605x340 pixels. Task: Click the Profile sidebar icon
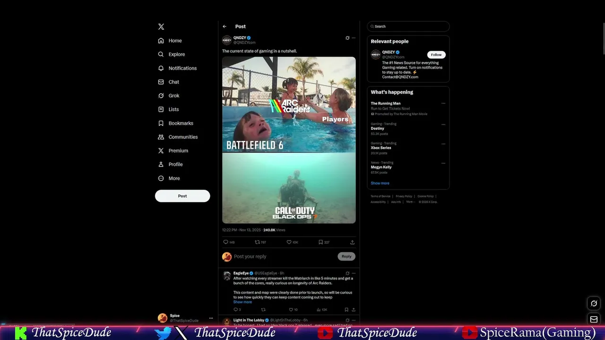(x=161, y=164)
